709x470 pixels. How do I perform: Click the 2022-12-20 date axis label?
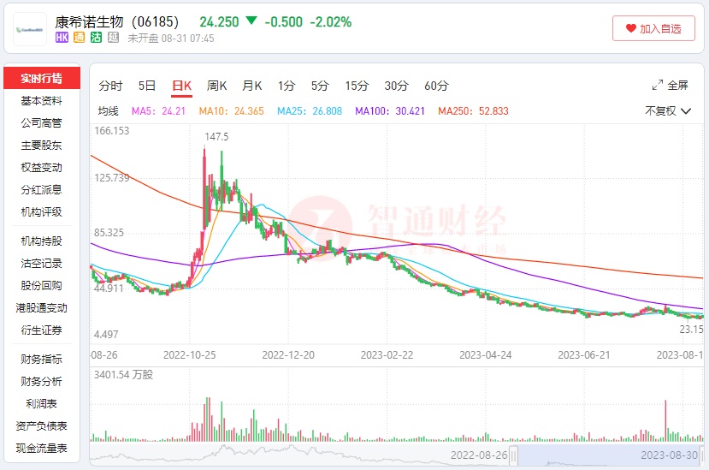pos(288,355)
